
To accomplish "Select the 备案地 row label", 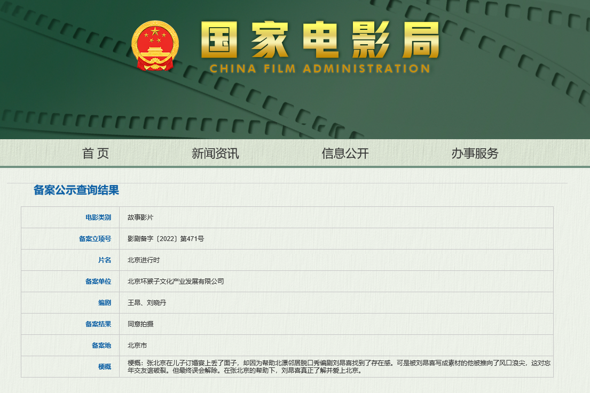I will click(101, 346).
